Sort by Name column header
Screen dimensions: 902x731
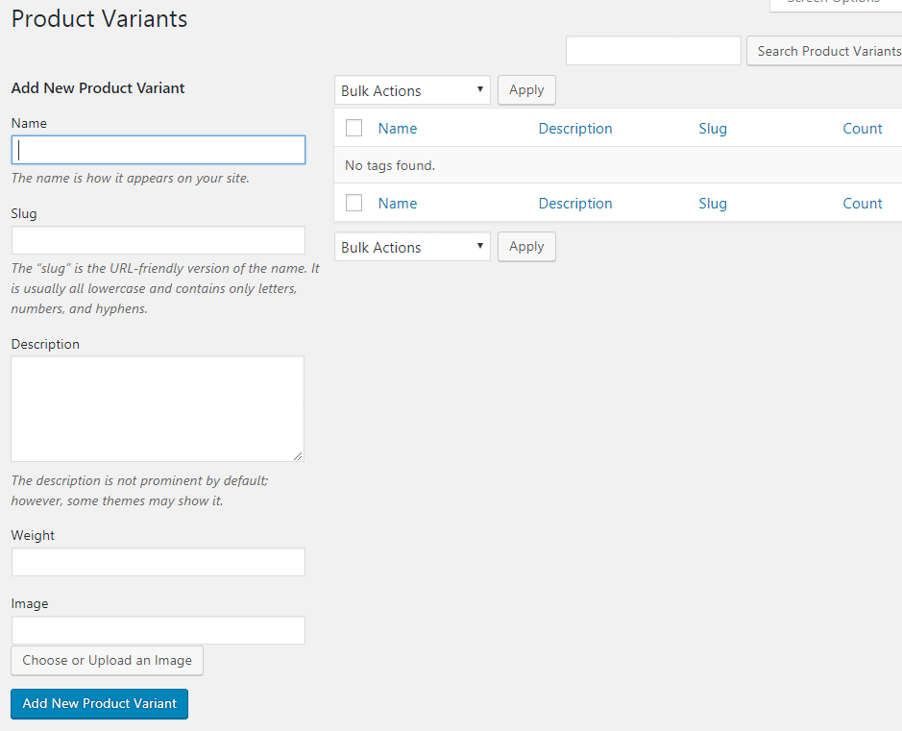[398, 129]
